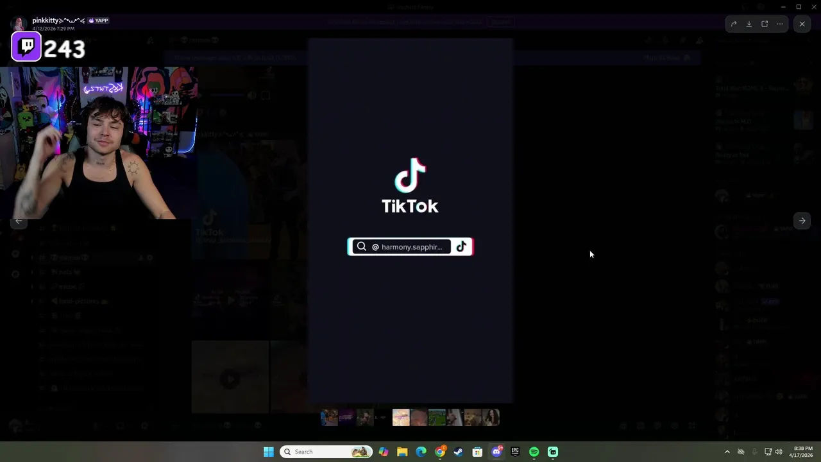Viewport: 821px width, 462px height.
Task: Switch to Spotify on the taskbar
Action: point(534,452)
